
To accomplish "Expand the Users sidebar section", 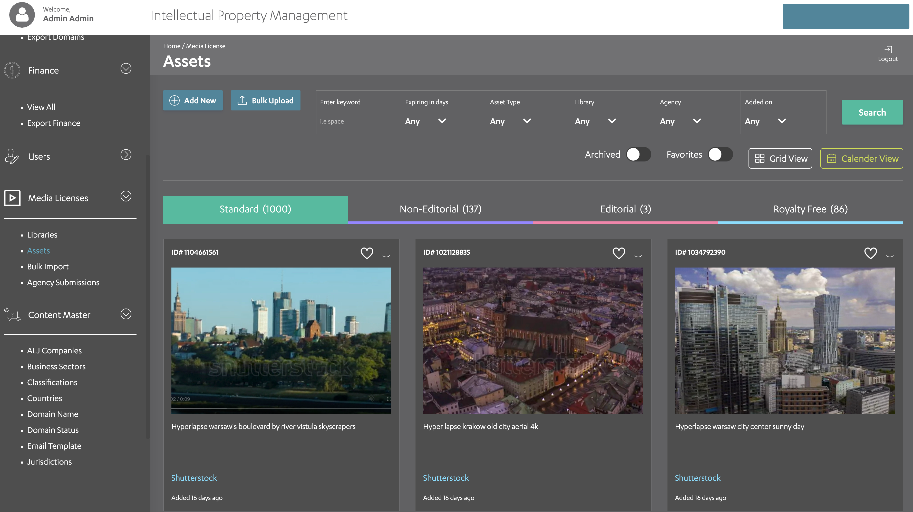I will [126, 155].
